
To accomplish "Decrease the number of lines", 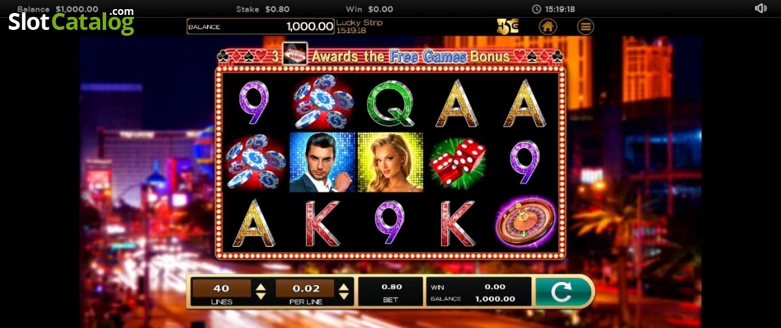I will (260, 295).
